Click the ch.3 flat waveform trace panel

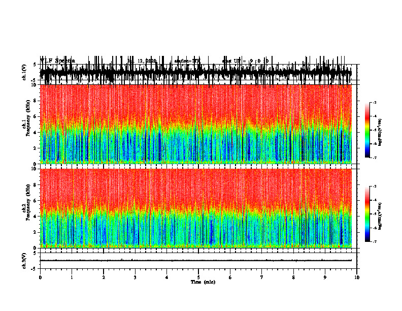coord(198,261)
